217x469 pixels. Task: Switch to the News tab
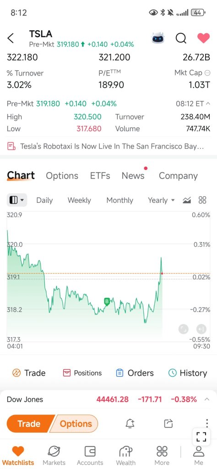[133, 175]
